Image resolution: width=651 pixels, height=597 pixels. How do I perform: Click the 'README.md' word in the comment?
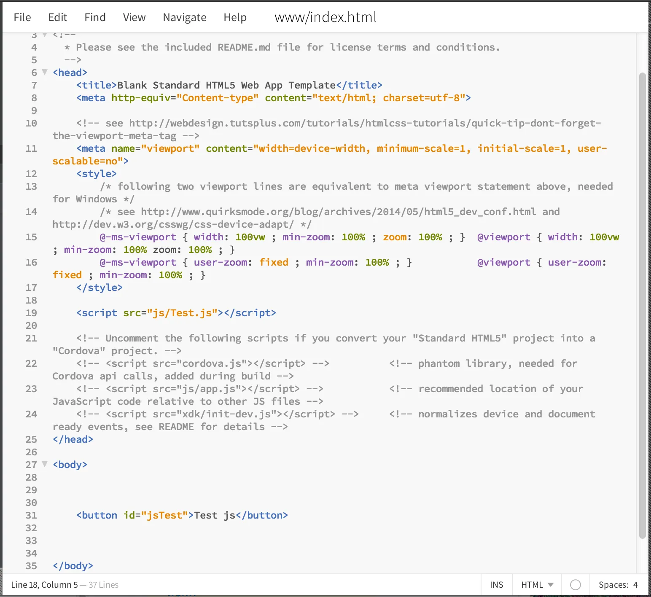tap(244, 47)
